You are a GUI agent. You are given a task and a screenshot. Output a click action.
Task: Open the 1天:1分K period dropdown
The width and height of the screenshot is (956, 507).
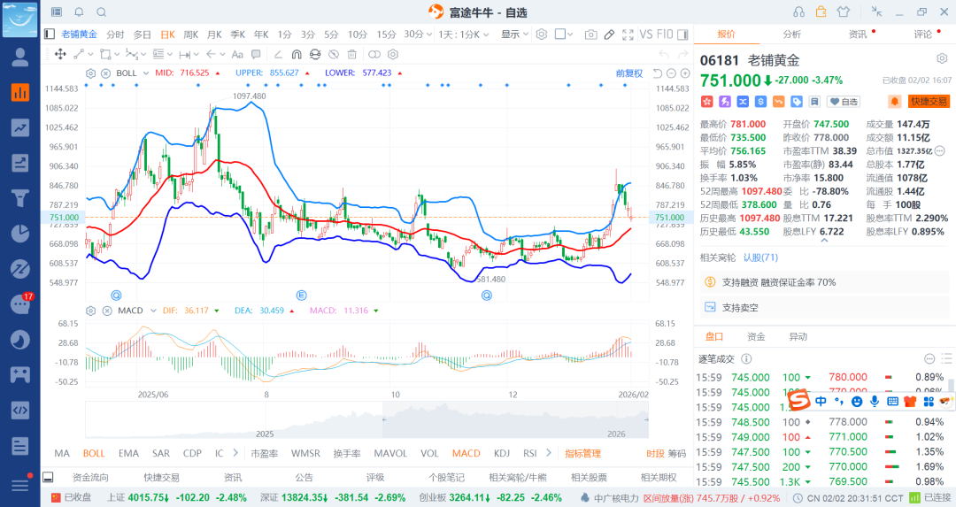click(463, 35)
